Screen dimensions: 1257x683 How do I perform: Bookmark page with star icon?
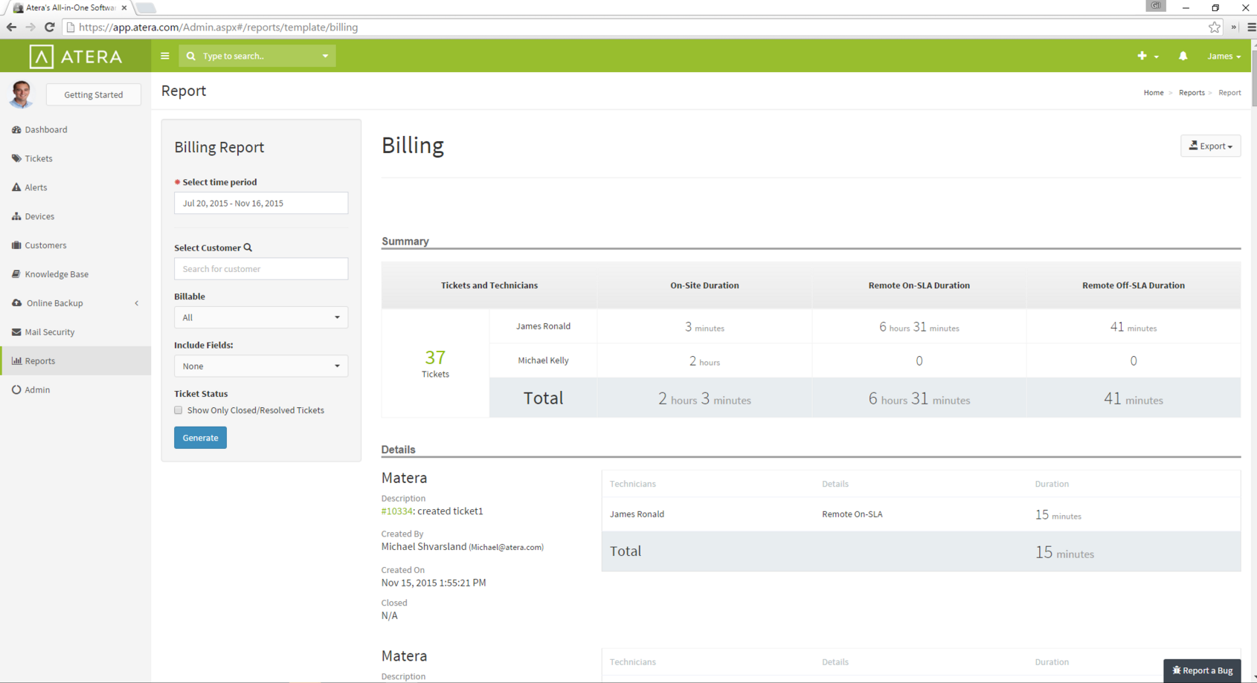pos(1215,27)
